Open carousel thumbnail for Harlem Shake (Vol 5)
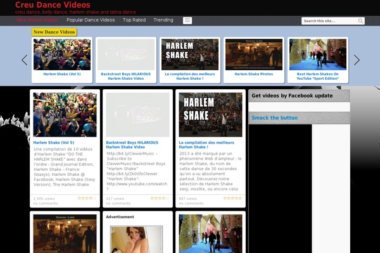The height and width of the screenshot is (253, 380). coord(62,54)
